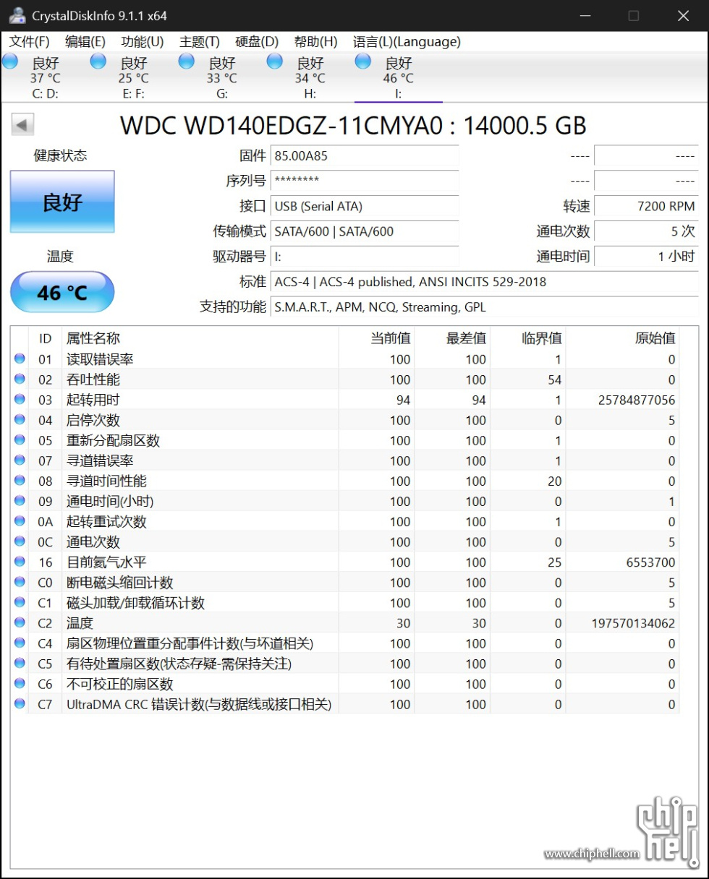Click raw value 6553700
Image resolution: width=709 pixels, height=879 pixels.
[x=652, y=562]
